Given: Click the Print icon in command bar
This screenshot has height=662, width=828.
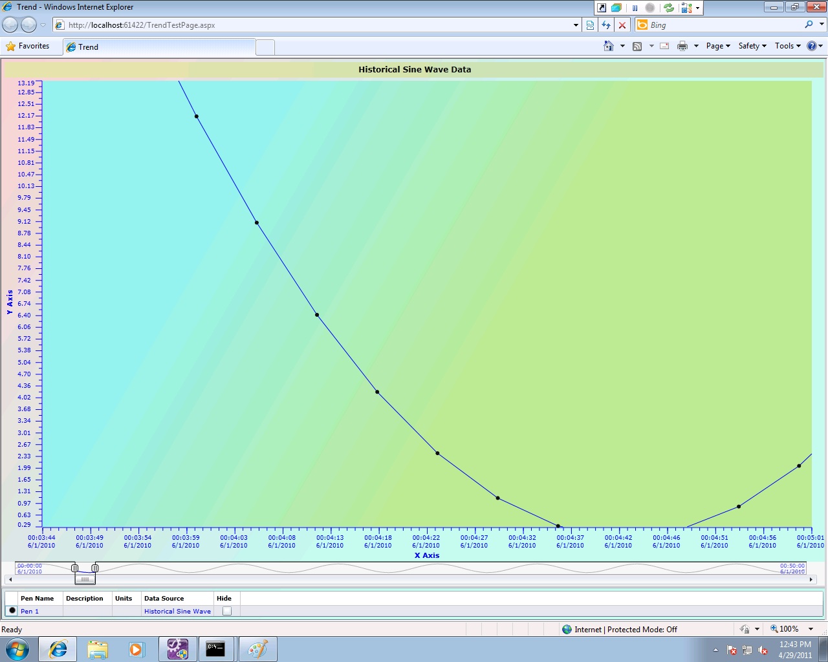Looking at the screenshot, I should click(682, 46).
